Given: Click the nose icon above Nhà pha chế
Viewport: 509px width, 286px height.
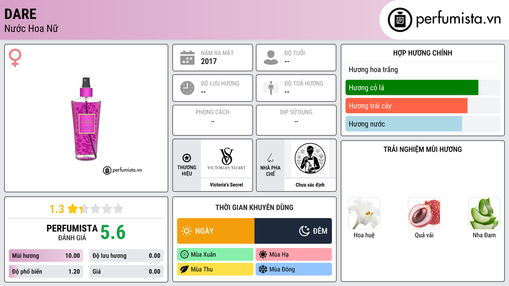Looking at the screenshot, I should (270, 158).
